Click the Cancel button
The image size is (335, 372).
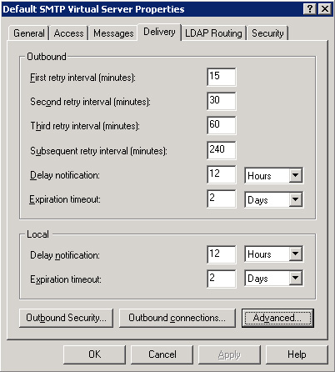162,354
